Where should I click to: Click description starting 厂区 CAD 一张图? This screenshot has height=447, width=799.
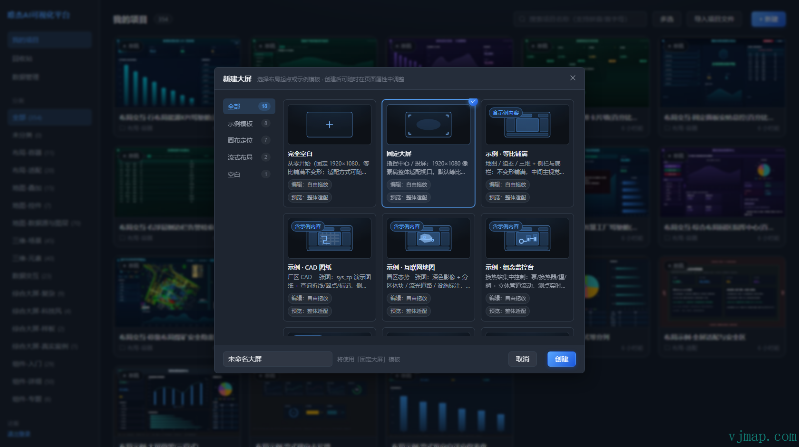tap(330, 282)
